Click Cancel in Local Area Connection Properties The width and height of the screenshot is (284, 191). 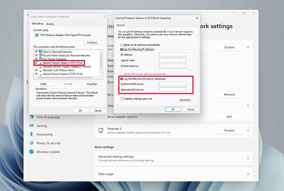[x=98, y=111]
